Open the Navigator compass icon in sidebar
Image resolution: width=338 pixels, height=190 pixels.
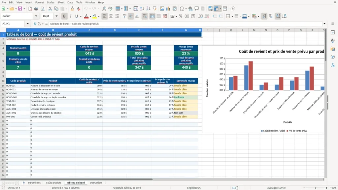333,57
